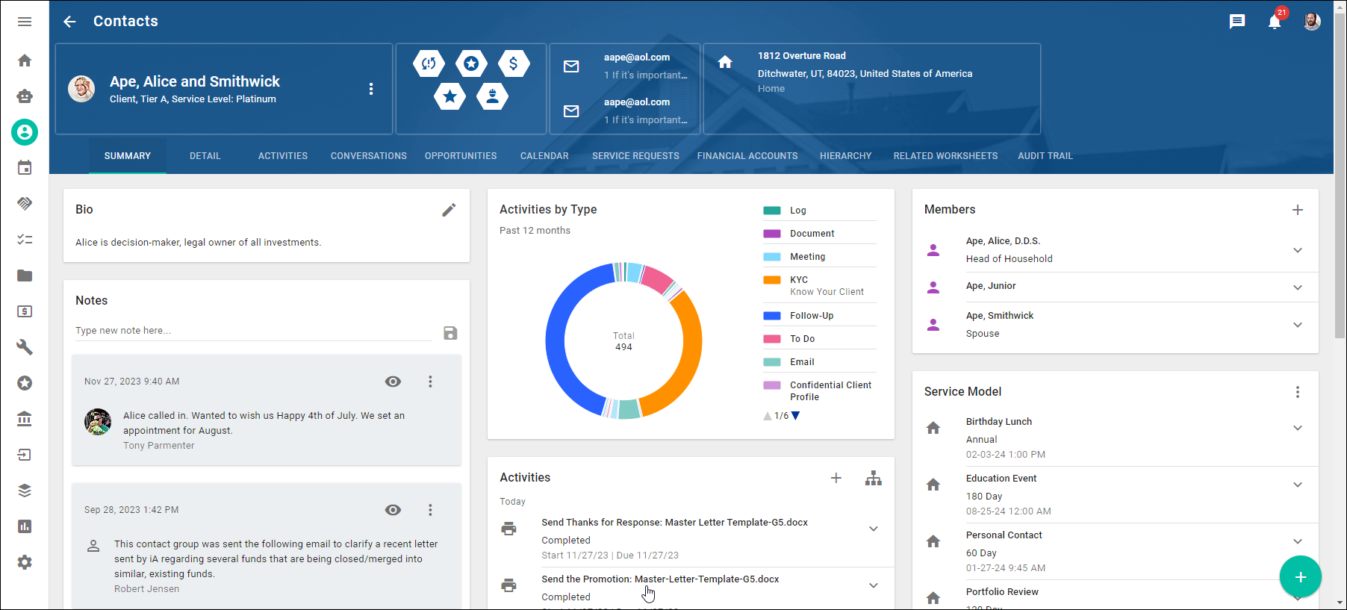
Task: Toggle visibility of the Nov 27 note
Action: pos(393,382)
